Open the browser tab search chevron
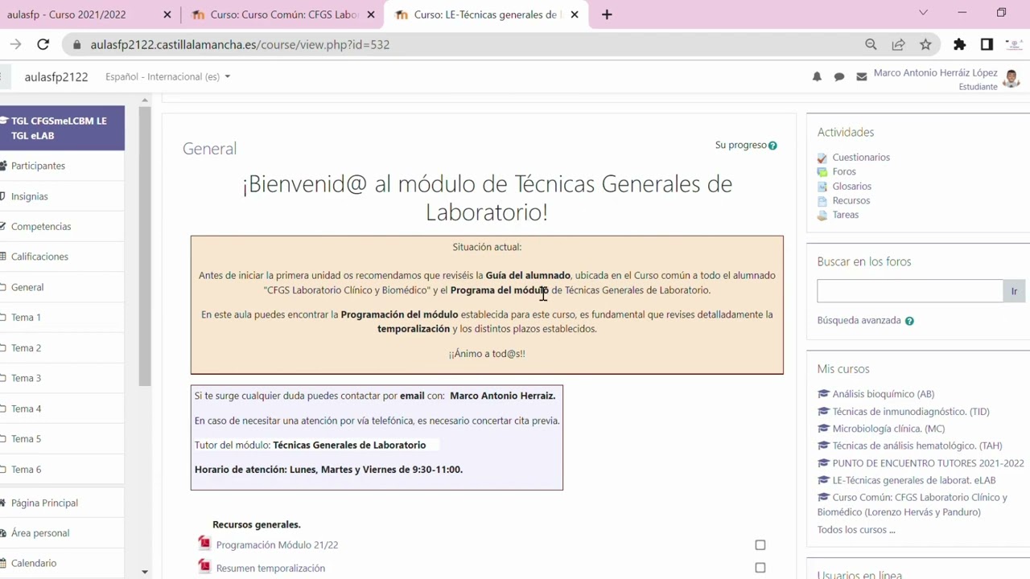The image size is (1030, 579). [923, 13]
